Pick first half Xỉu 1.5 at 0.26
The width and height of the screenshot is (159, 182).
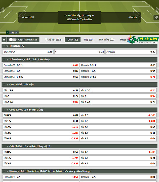[118, 158]
